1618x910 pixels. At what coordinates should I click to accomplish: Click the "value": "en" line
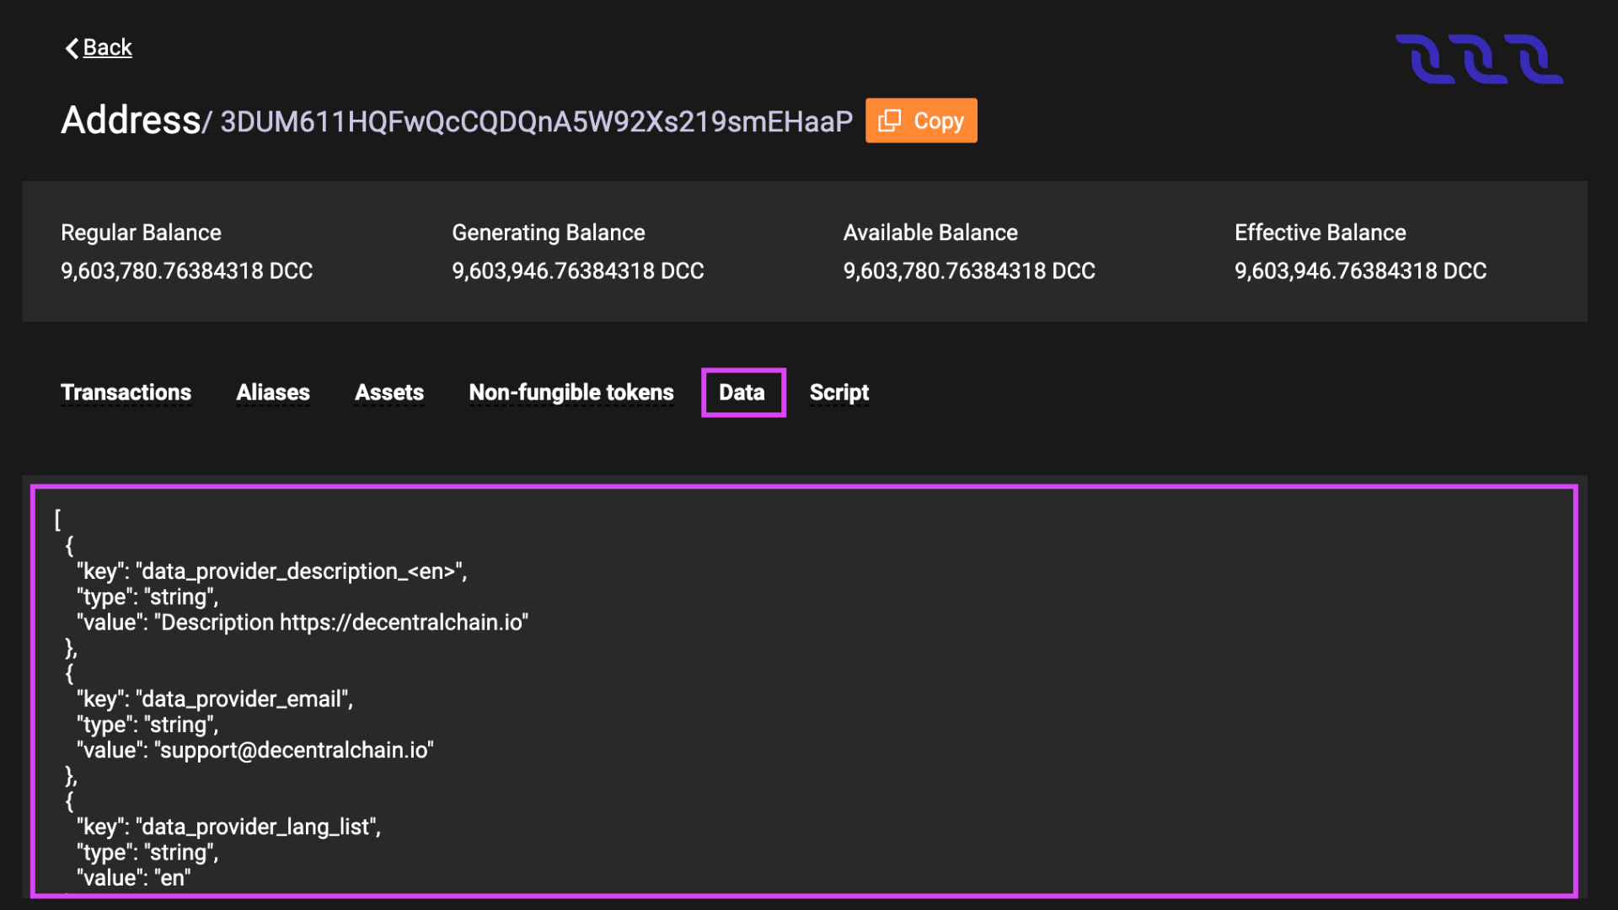click(133, 878)
